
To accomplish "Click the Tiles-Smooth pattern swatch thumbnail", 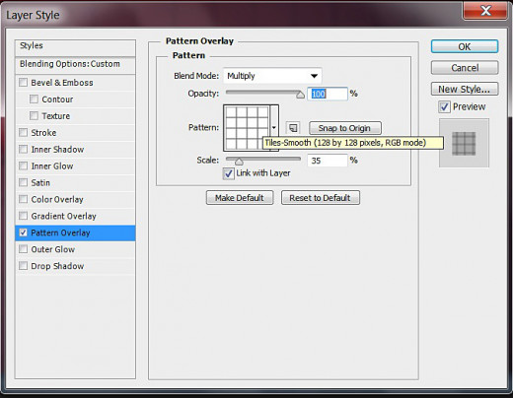I will tap(247, 128).
